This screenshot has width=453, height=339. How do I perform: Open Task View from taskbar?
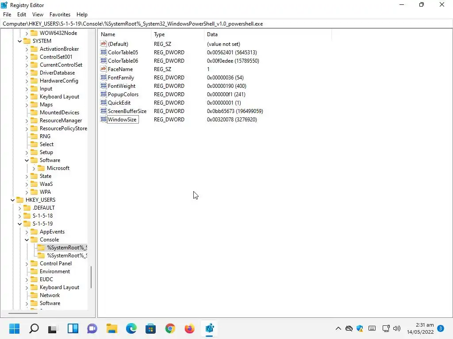[x=53, y=328]
